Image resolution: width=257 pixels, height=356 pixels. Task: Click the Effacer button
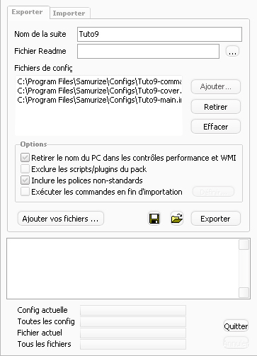coord(216,127)
